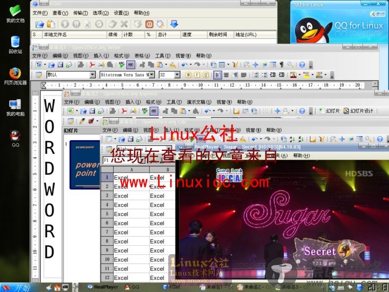The height and width of the screenshot is (292, 389).
Task: Click the gray X delete icon in KGet toolbar
Action: [124, 24]
